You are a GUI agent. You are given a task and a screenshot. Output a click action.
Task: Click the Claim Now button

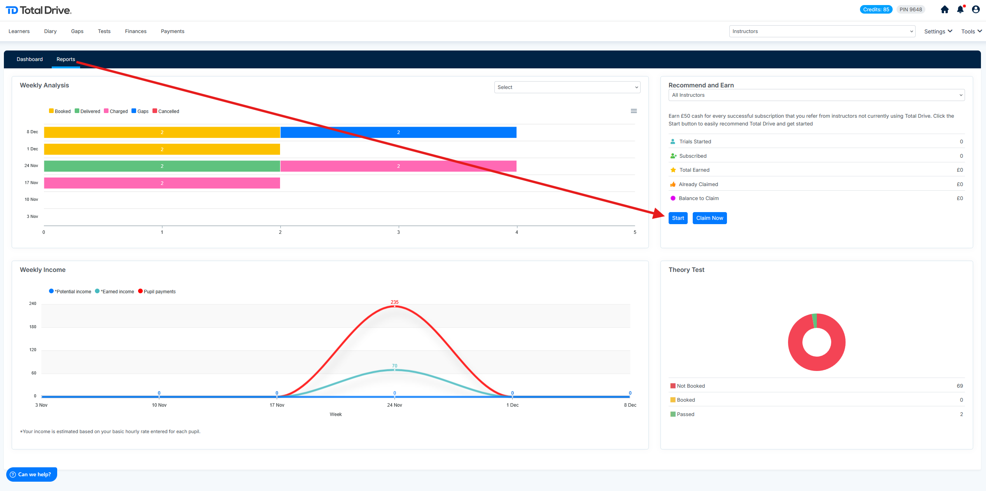tap(709, 218)
